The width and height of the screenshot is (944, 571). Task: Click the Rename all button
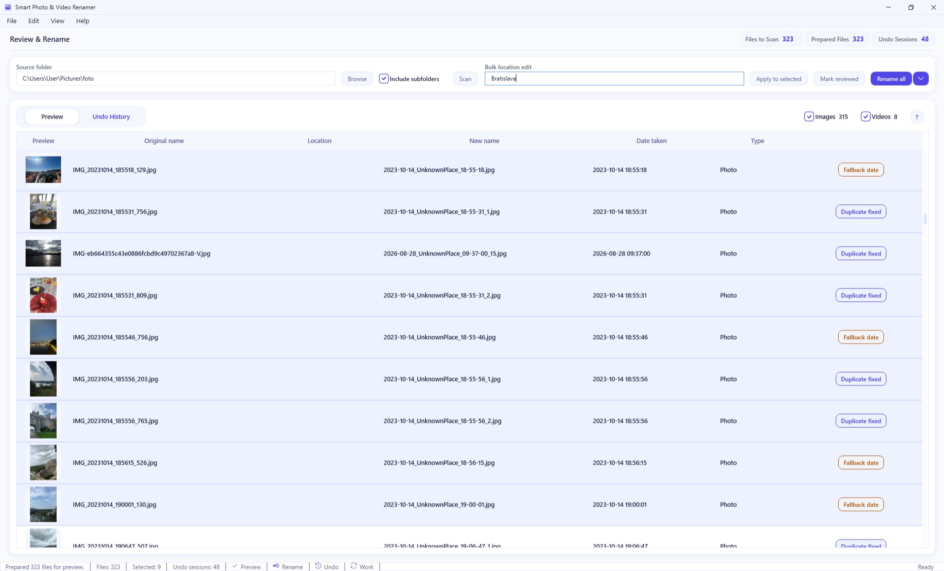tap(891, 79)
